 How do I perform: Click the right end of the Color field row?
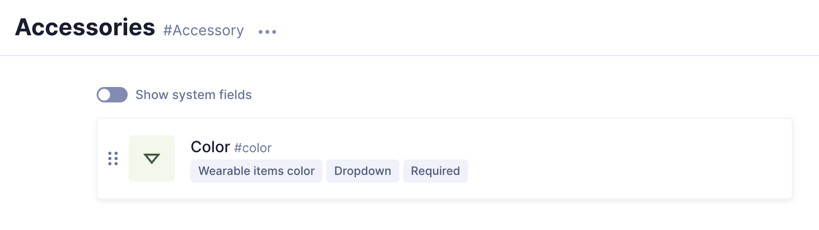(774, 158)
